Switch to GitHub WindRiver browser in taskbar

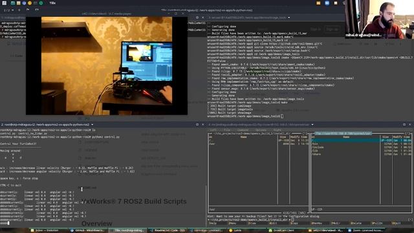pos(87,230)
